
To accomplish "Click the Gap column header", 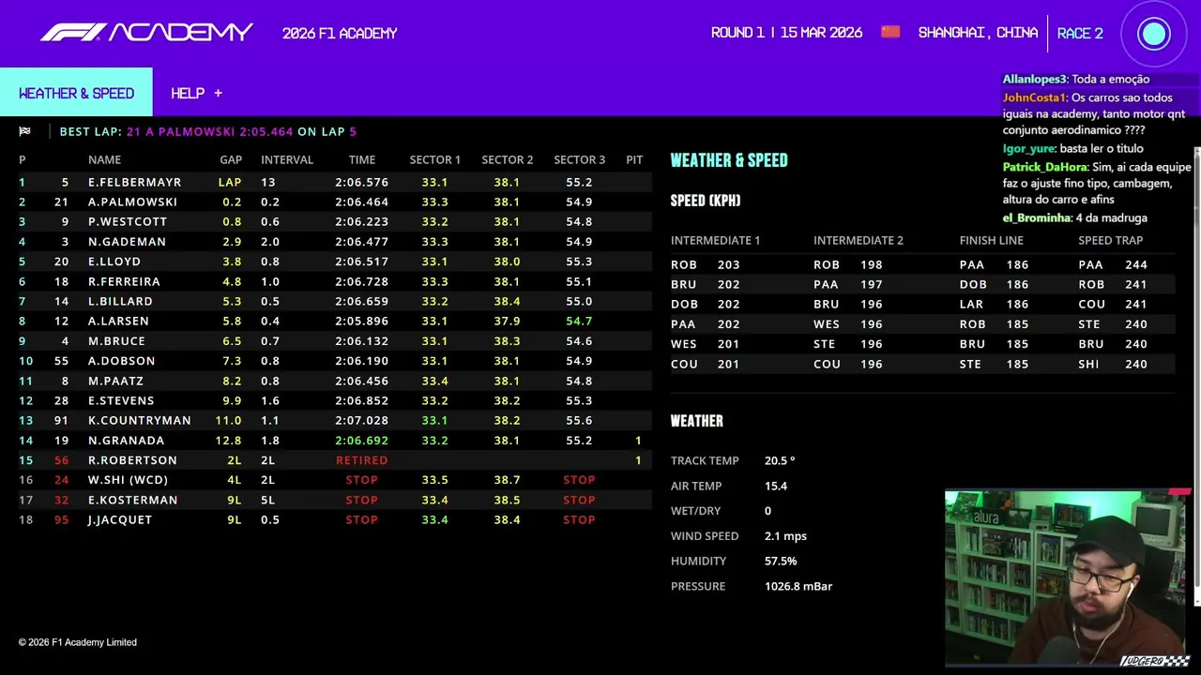I will 231,159.
